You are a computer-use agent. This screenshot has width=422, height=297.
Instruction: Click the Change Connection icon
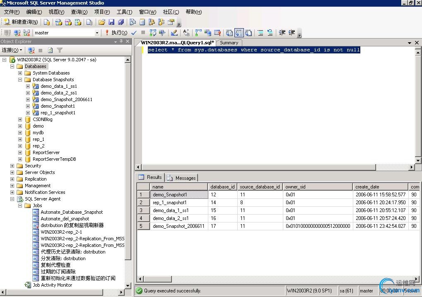(x=27, y=33)
